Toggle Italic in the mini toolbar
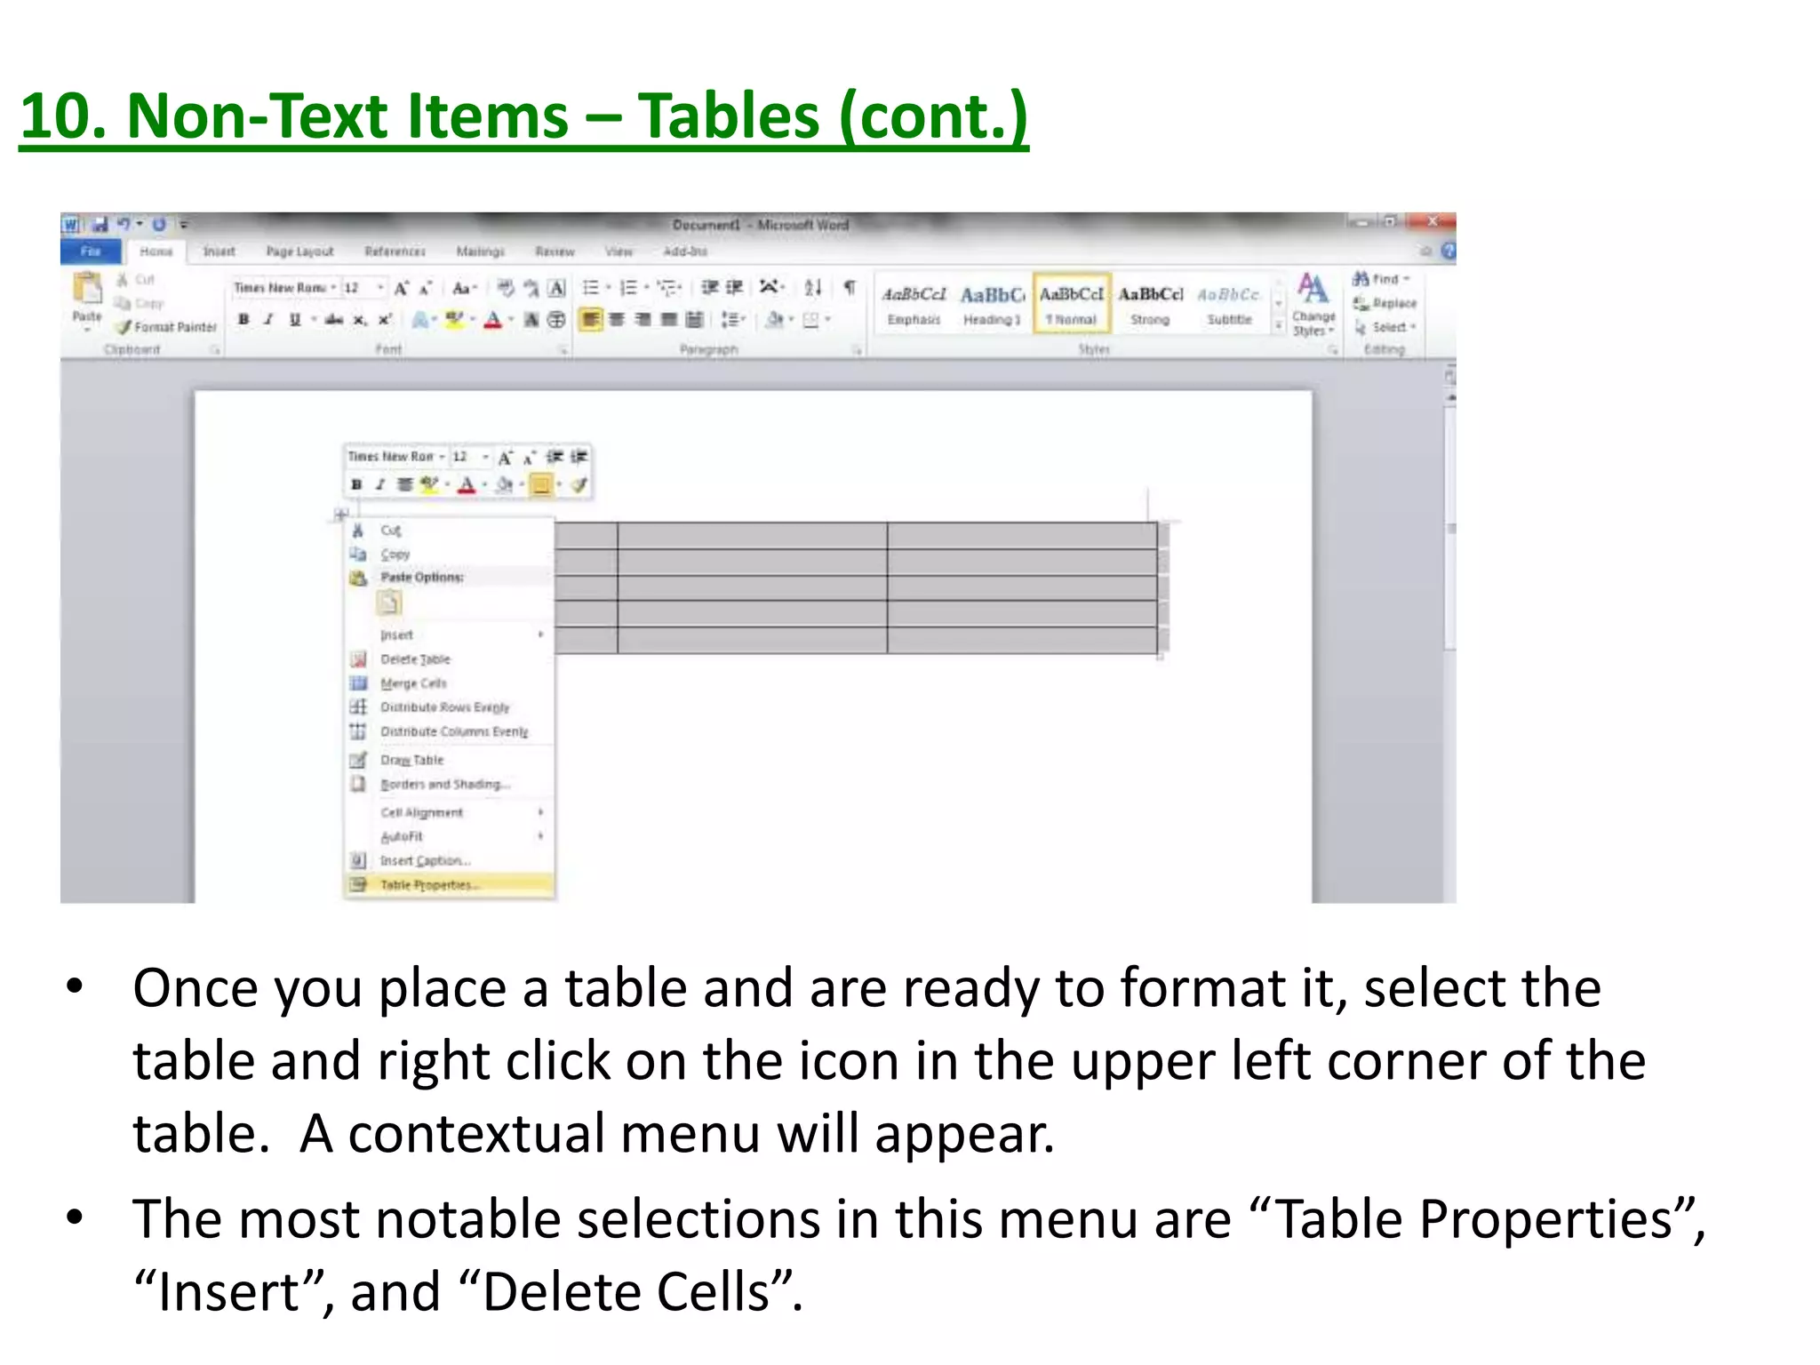Screen dimensions: 1820x1365 [x=380, y=484]
